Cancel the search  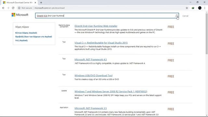coord(185,16)
